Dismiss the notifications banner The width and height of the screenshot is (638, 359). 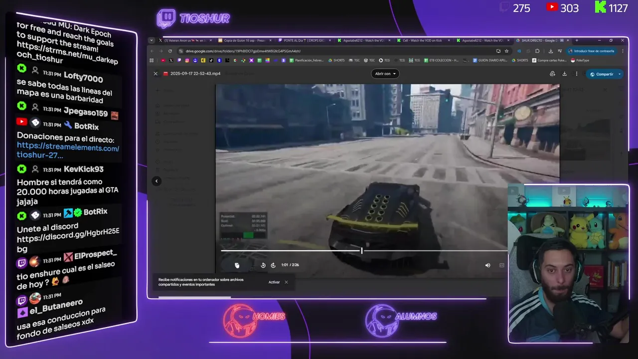click(286, 282)
